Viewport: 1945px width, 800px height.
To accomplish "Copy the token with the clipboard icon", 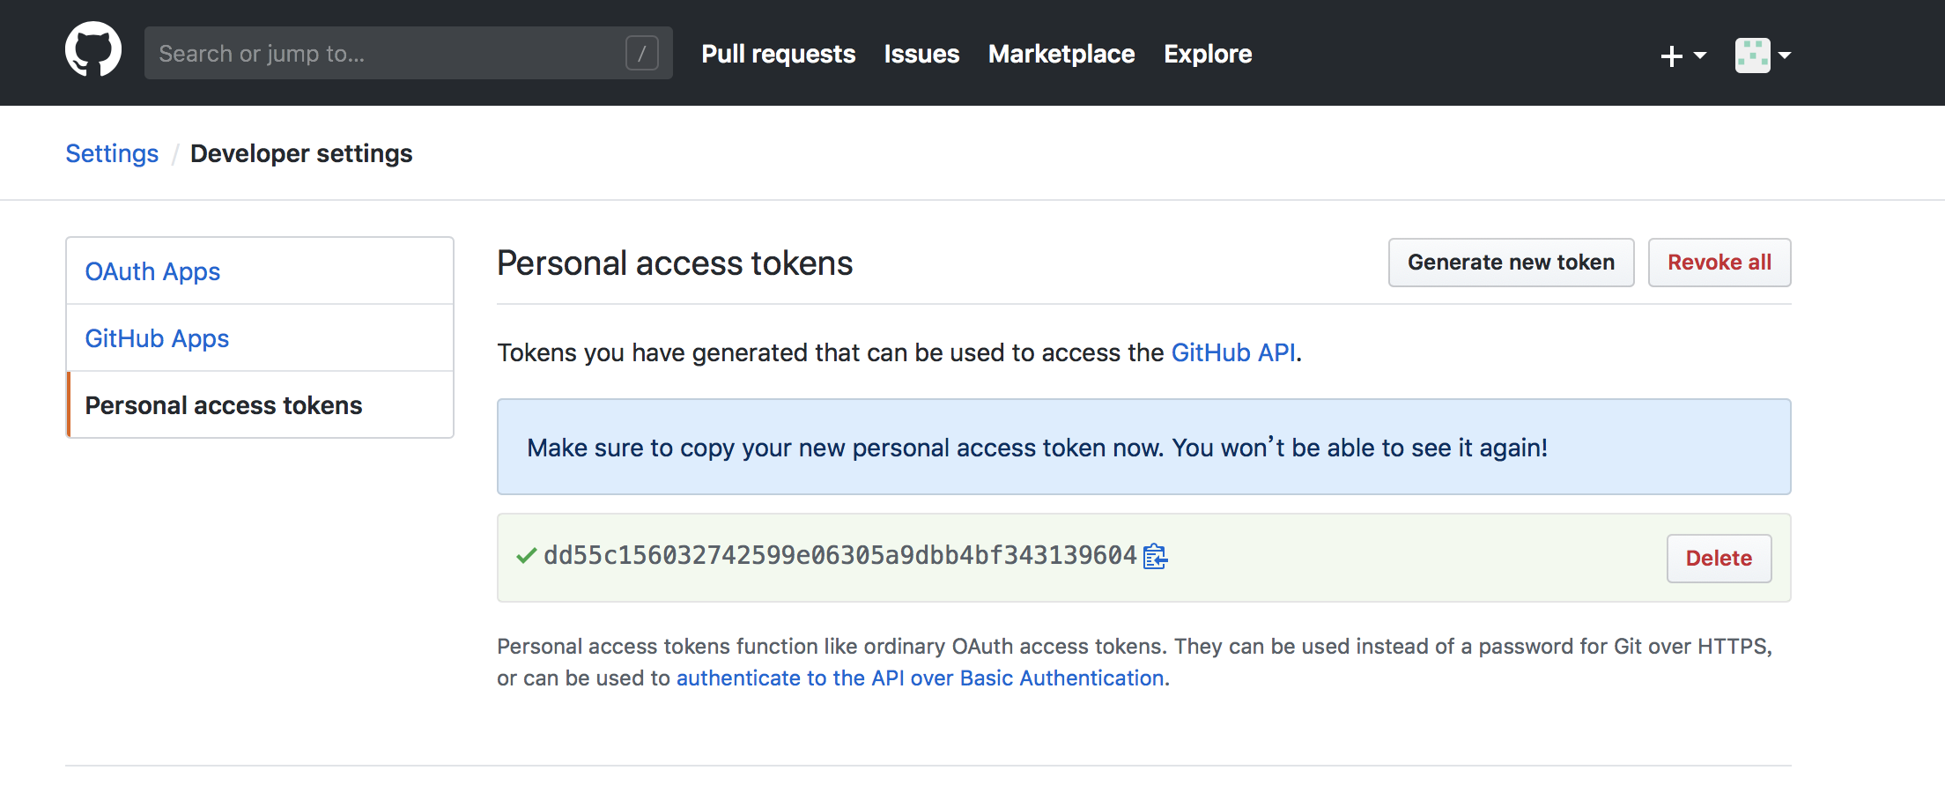I will [x=1155, y=557].
